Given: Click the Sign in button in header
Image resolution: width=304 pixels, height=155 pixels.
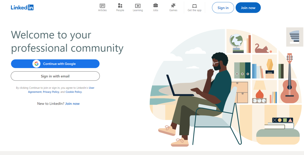Looking at the screenshot, I should pos(223,8).
